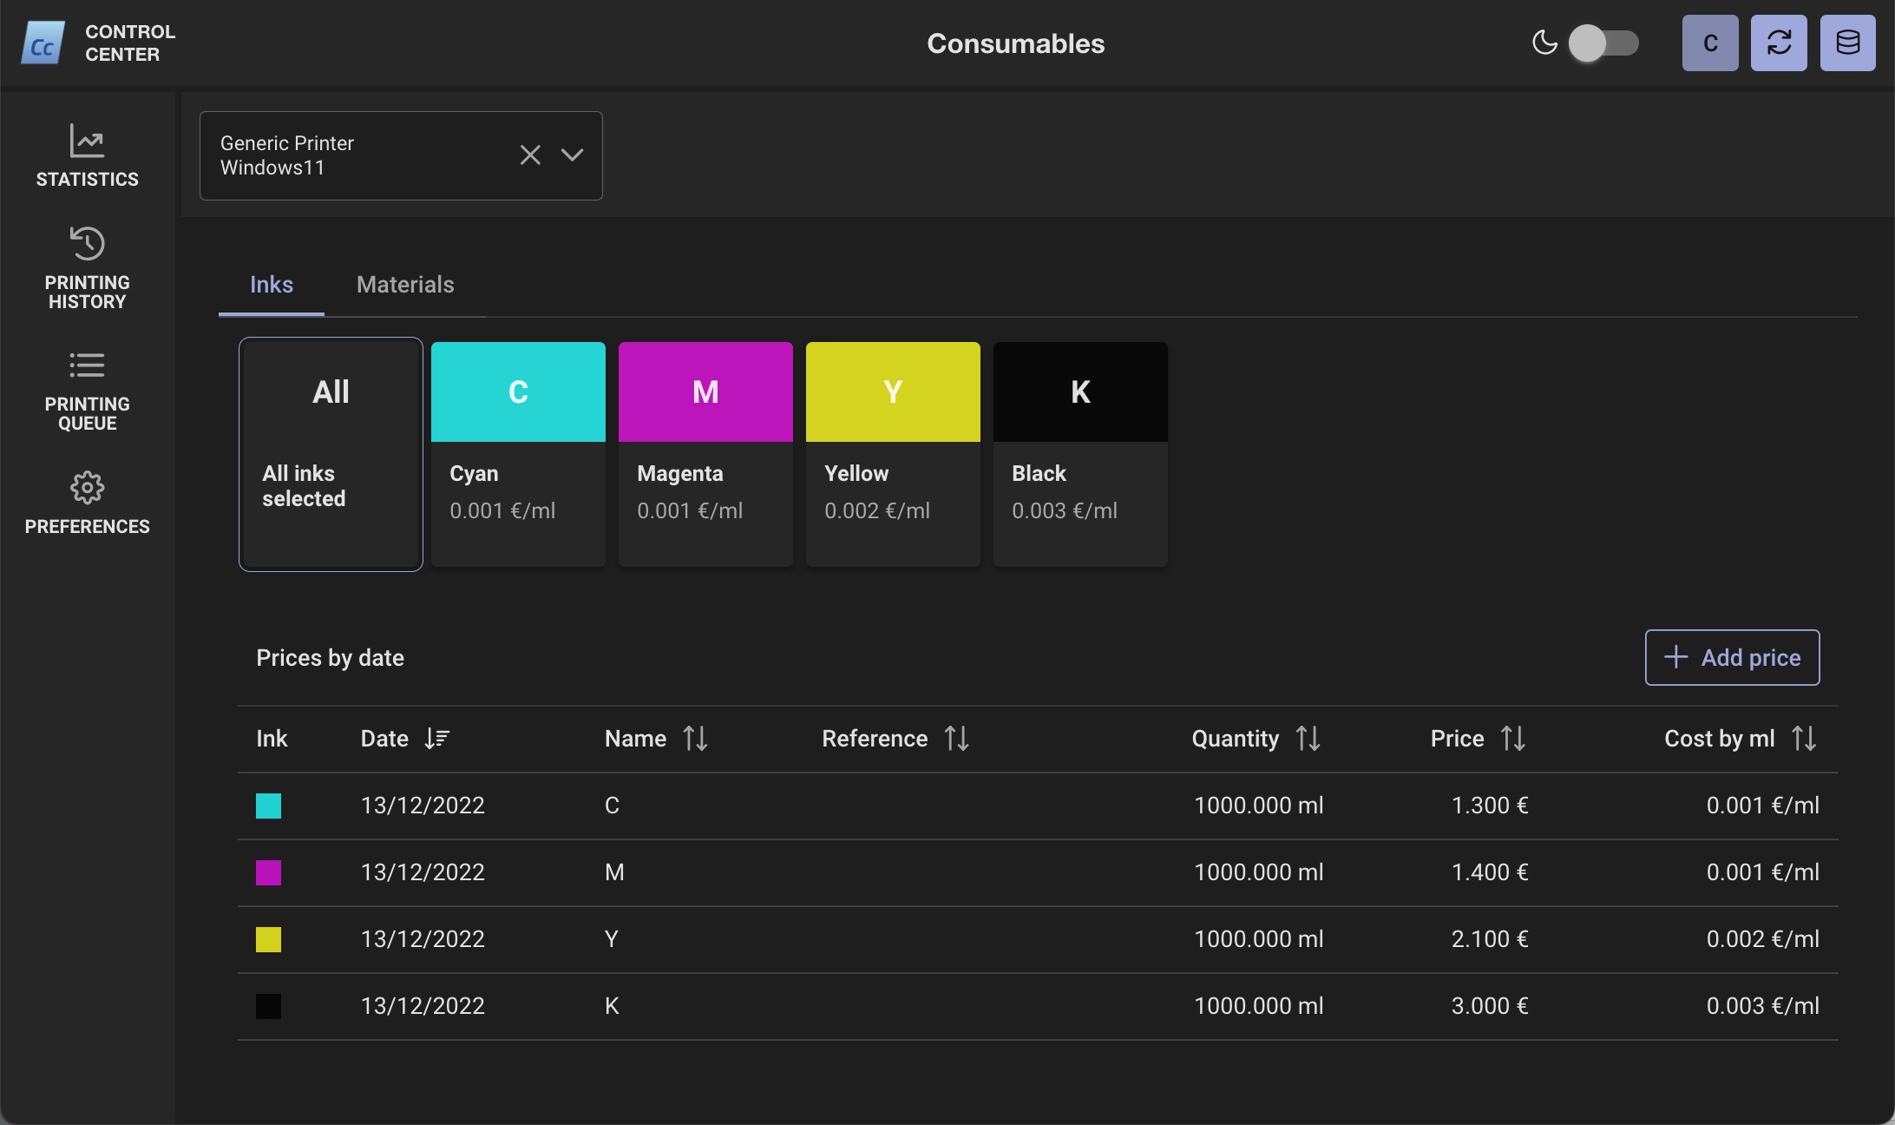1895x1125 pixels.
Task: Sort by Quantity column arrows
Action: click(1308, 739)
